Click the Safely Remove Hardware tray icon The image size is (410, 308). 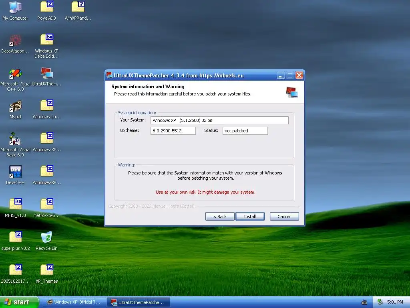(x=380, y=302)
